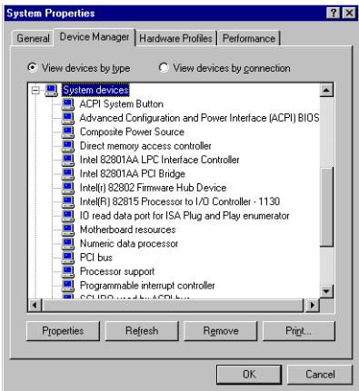This screenshot has height=391, width=359.
Task: Select Direct memory access controller entry
Action: click(x=145, y=146)
